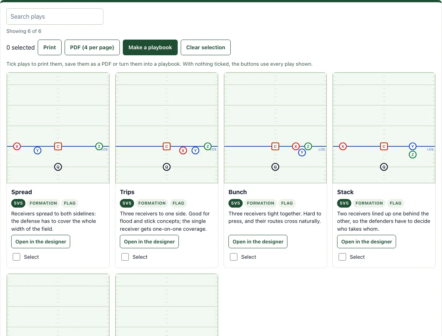This screenshot has width=442, height=336.
Task: Click the Z receiver marker in Stack diagram
Action: click(413, 155)
